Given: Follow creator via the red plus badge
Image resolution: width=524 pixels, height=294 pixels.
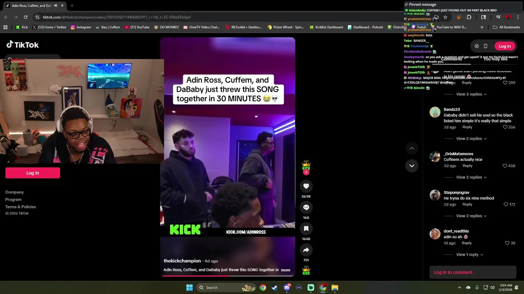Looking at the screenshot, I should [x=306, y=172].
